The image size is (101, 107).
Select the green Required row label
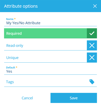click(14, 34)
